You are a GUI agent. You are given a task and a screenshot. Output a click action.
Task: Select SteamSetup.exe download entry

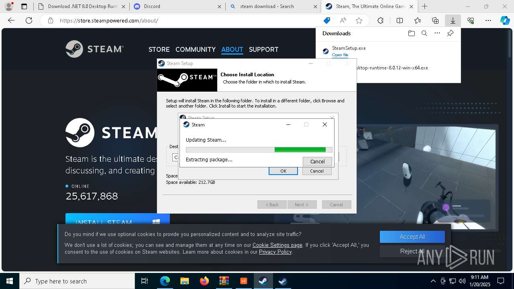pos(388,51)
